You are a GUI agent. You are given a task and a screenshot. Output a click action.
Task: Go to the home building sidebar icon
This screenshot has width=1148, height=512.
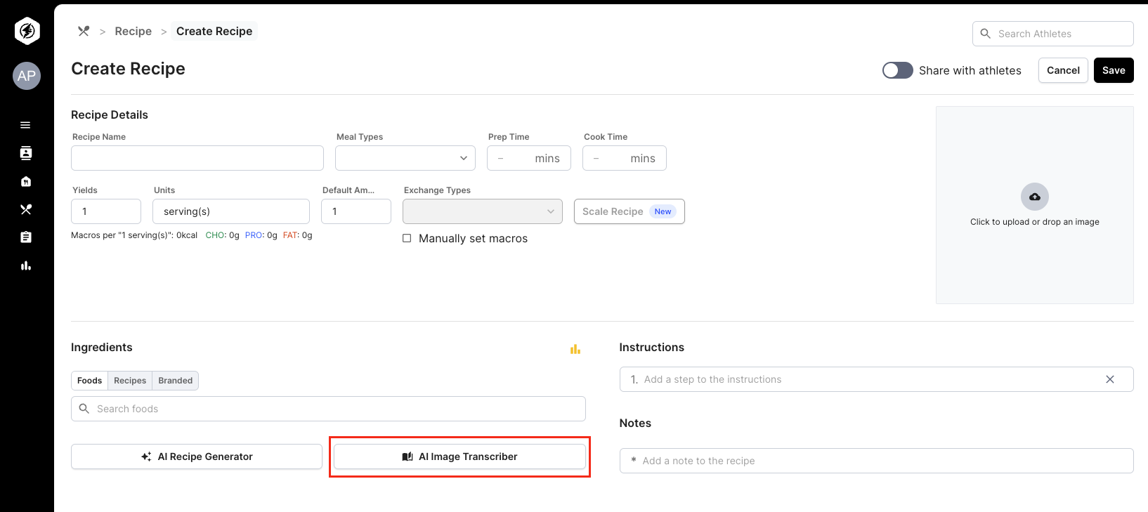click(x=26, y=181)
